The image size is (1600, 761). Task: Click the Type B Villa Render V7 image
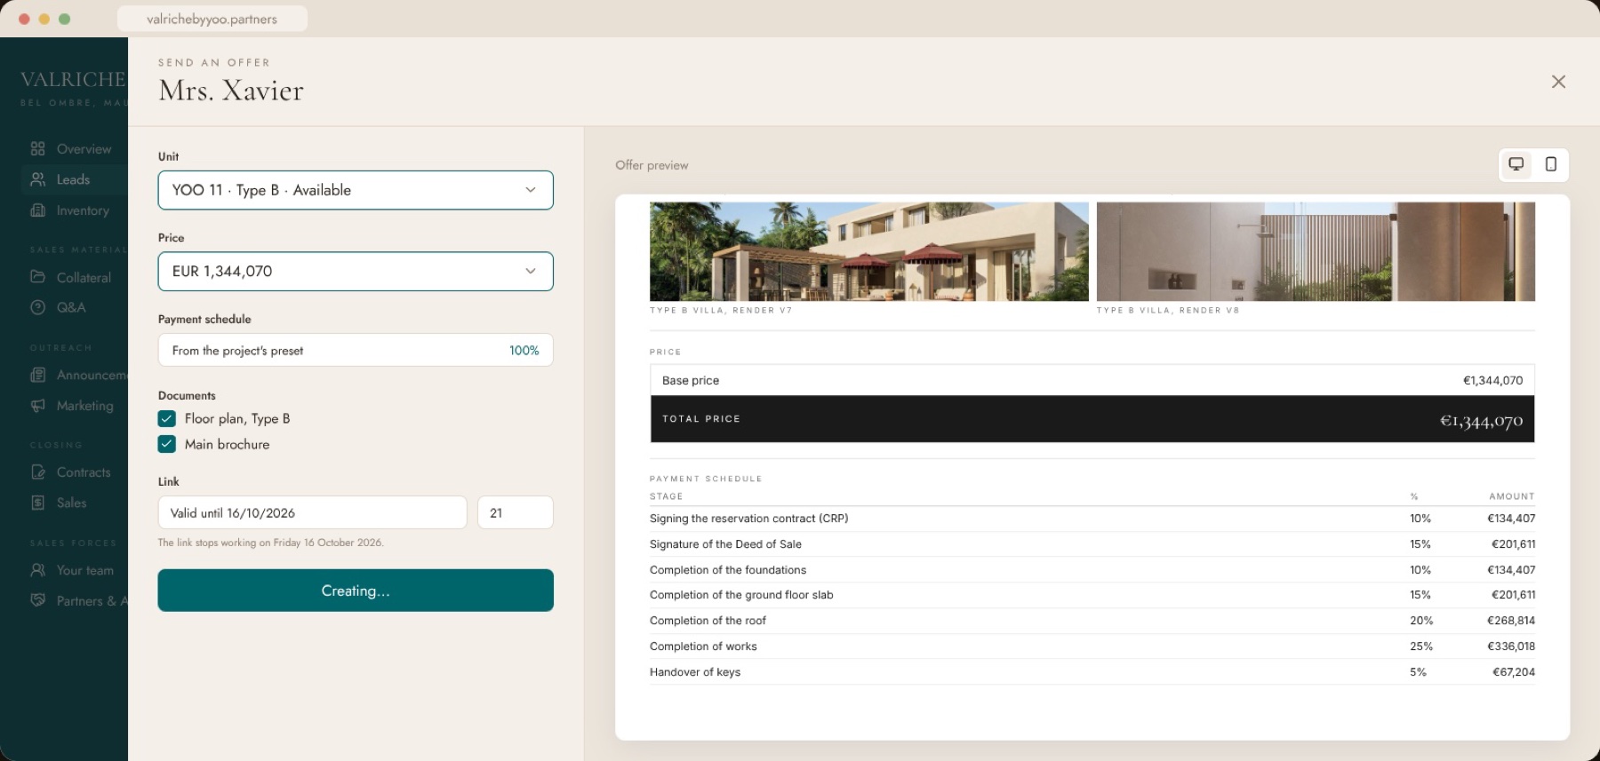pyautogui.click(x=869, y=251)
